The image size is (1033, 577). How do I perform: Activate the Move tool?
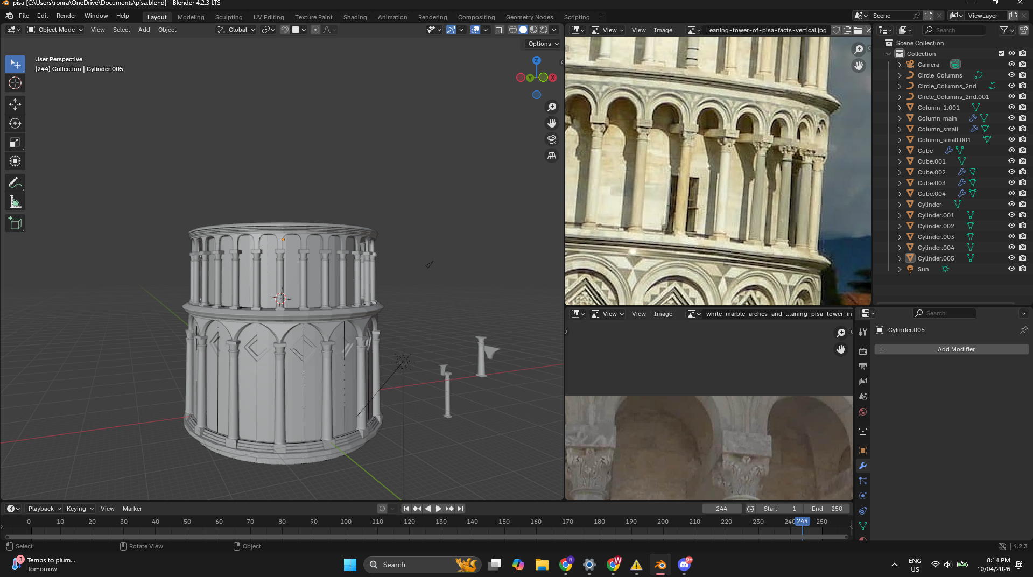click(x=15, y=104)
